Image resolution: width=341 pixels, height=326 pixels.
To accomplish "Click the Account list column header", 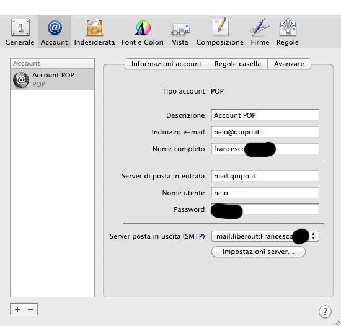I will [x=52, y=63].
